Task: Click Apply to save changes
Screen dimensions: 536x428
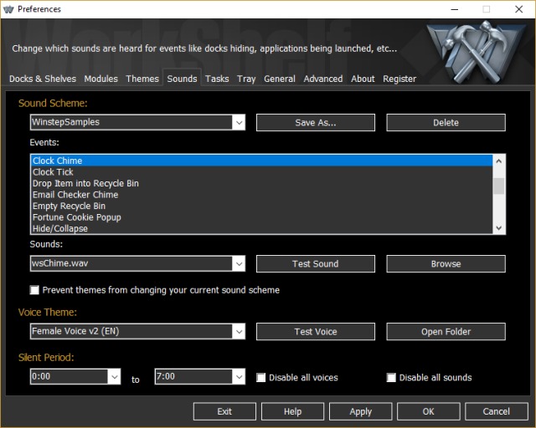Action: click(x=360, y=411)
